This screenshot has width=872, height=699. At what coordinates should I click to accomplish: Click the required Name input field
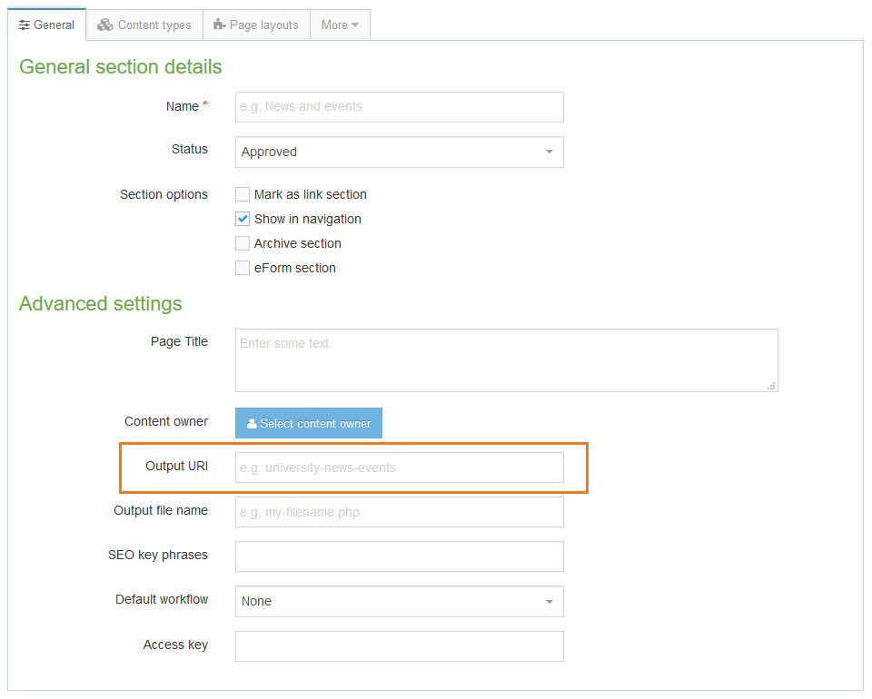coord(399,106)
